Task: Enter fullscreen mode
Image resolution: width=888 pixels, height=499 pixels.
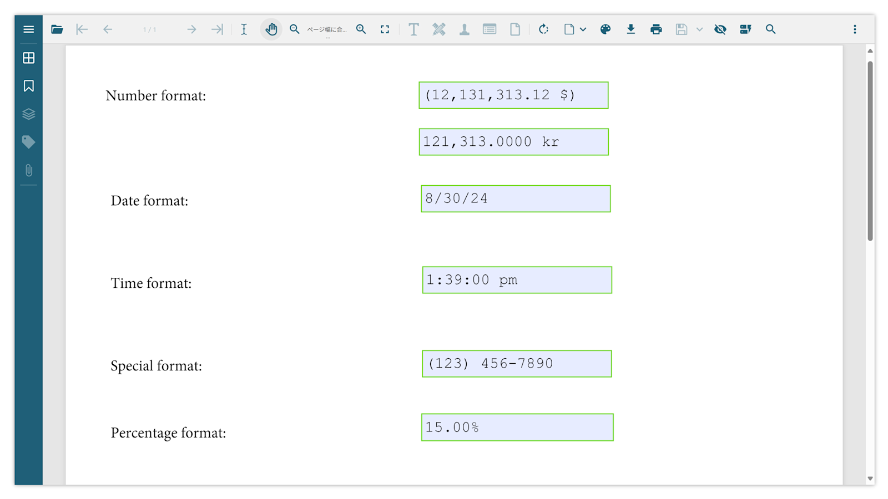Action: tap(385, 29)
